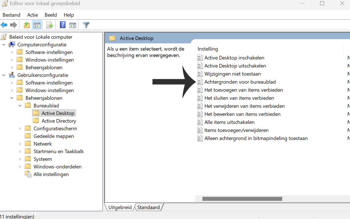Screen dimensions: 350x219
Task: Open the Beeld menu
Action: (51, 15)
